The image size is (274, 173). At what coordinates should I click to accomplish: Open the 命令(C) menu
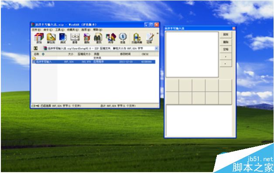48,30
